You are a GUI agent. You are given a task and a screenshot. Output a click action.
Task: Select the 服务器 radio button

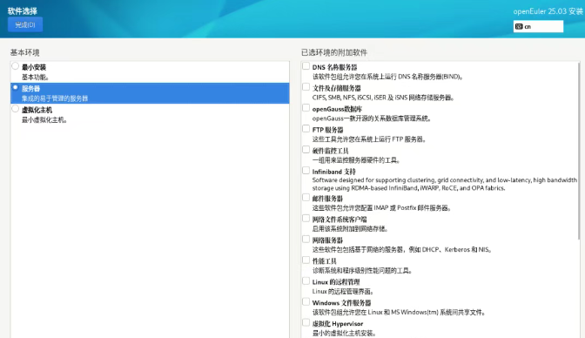click(x=16, y=87)
